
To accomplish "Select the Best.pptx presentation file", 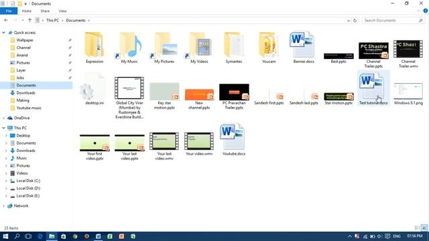I will pos(339,58).
